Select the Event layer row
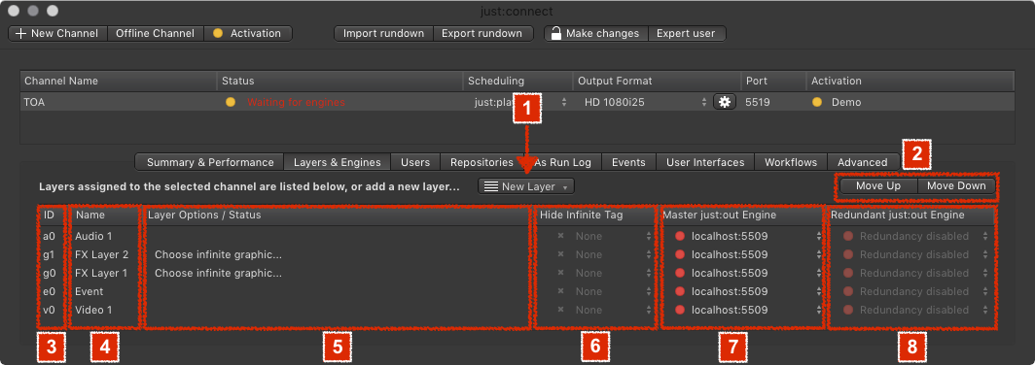Image resolution: width=1035 pixels, height=365 pixels. click(517, 291)
